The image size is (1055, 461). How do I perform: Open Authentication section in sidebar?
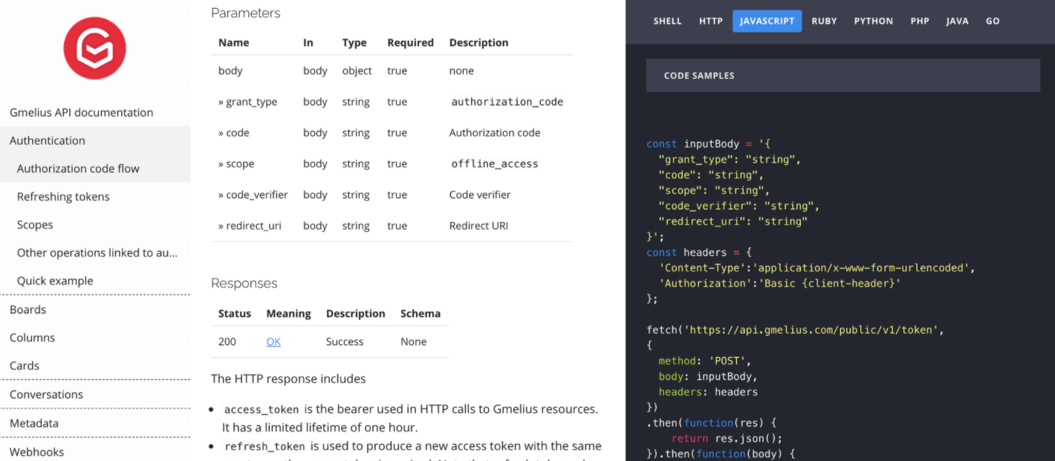[95, 140]
